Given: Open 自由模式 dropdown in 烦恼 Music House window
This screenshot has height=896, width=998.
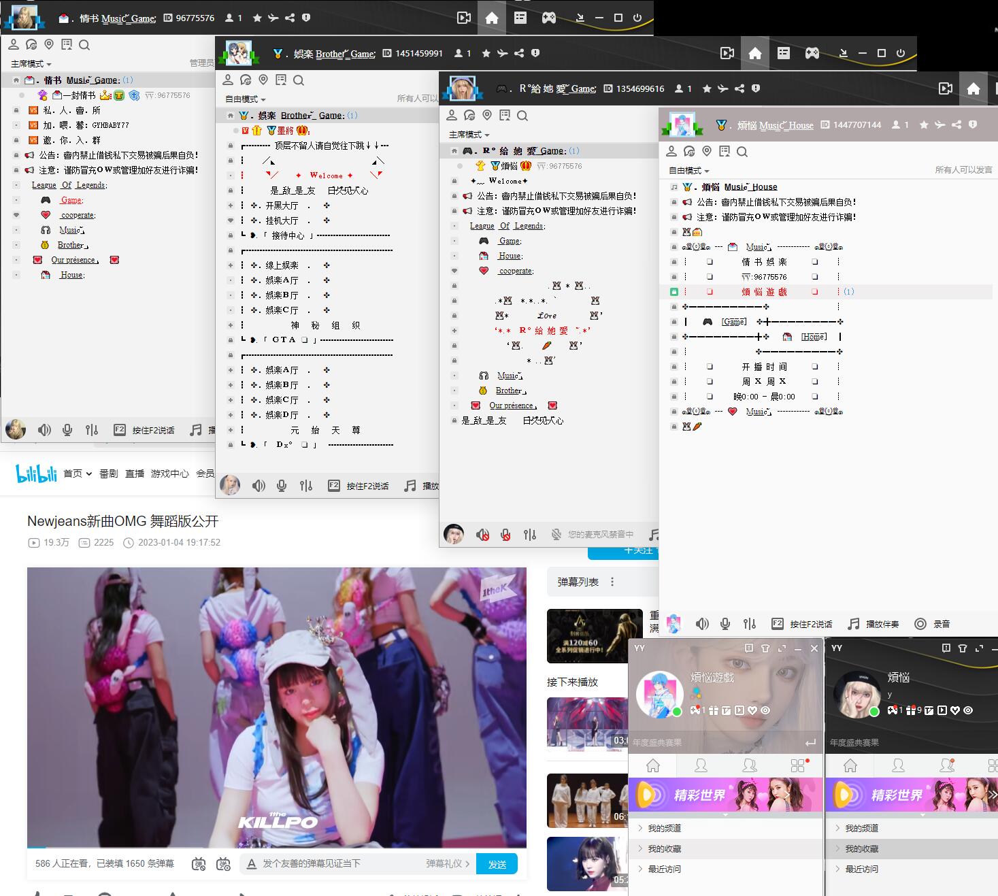Looking at the screenshot, I should 689,170.
